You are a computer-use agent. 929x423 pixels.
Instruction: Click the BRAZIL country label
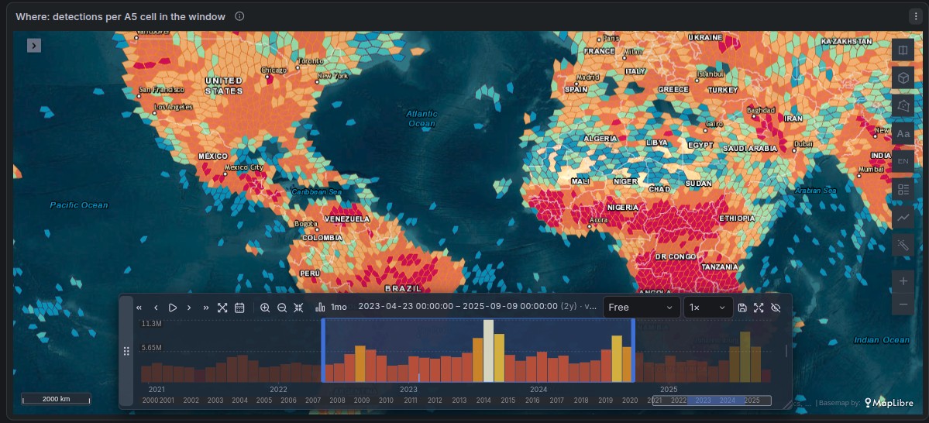click(x=404, y=288)
